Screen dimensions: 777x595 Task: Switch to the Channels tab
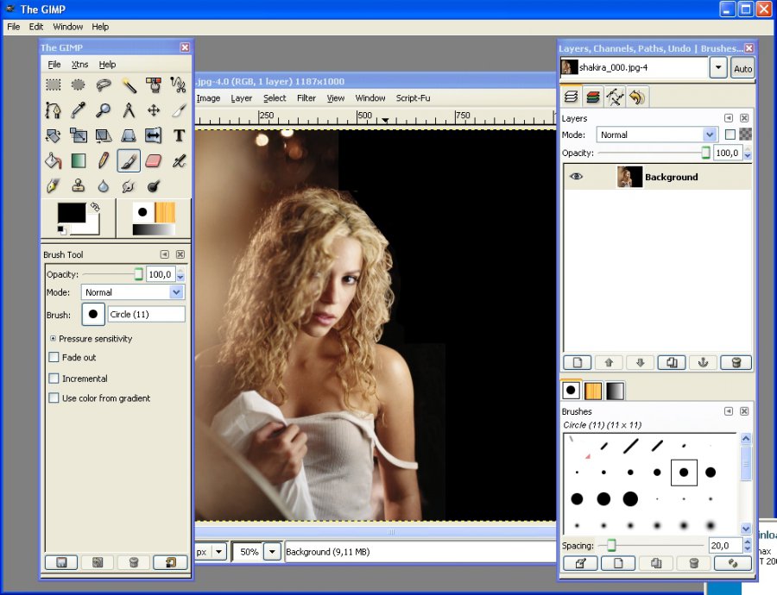(592, 97)
